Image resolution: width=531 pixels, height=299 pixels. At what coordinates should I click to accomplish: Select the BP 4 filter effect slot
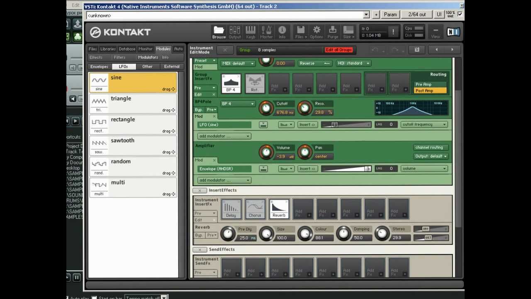231,83
